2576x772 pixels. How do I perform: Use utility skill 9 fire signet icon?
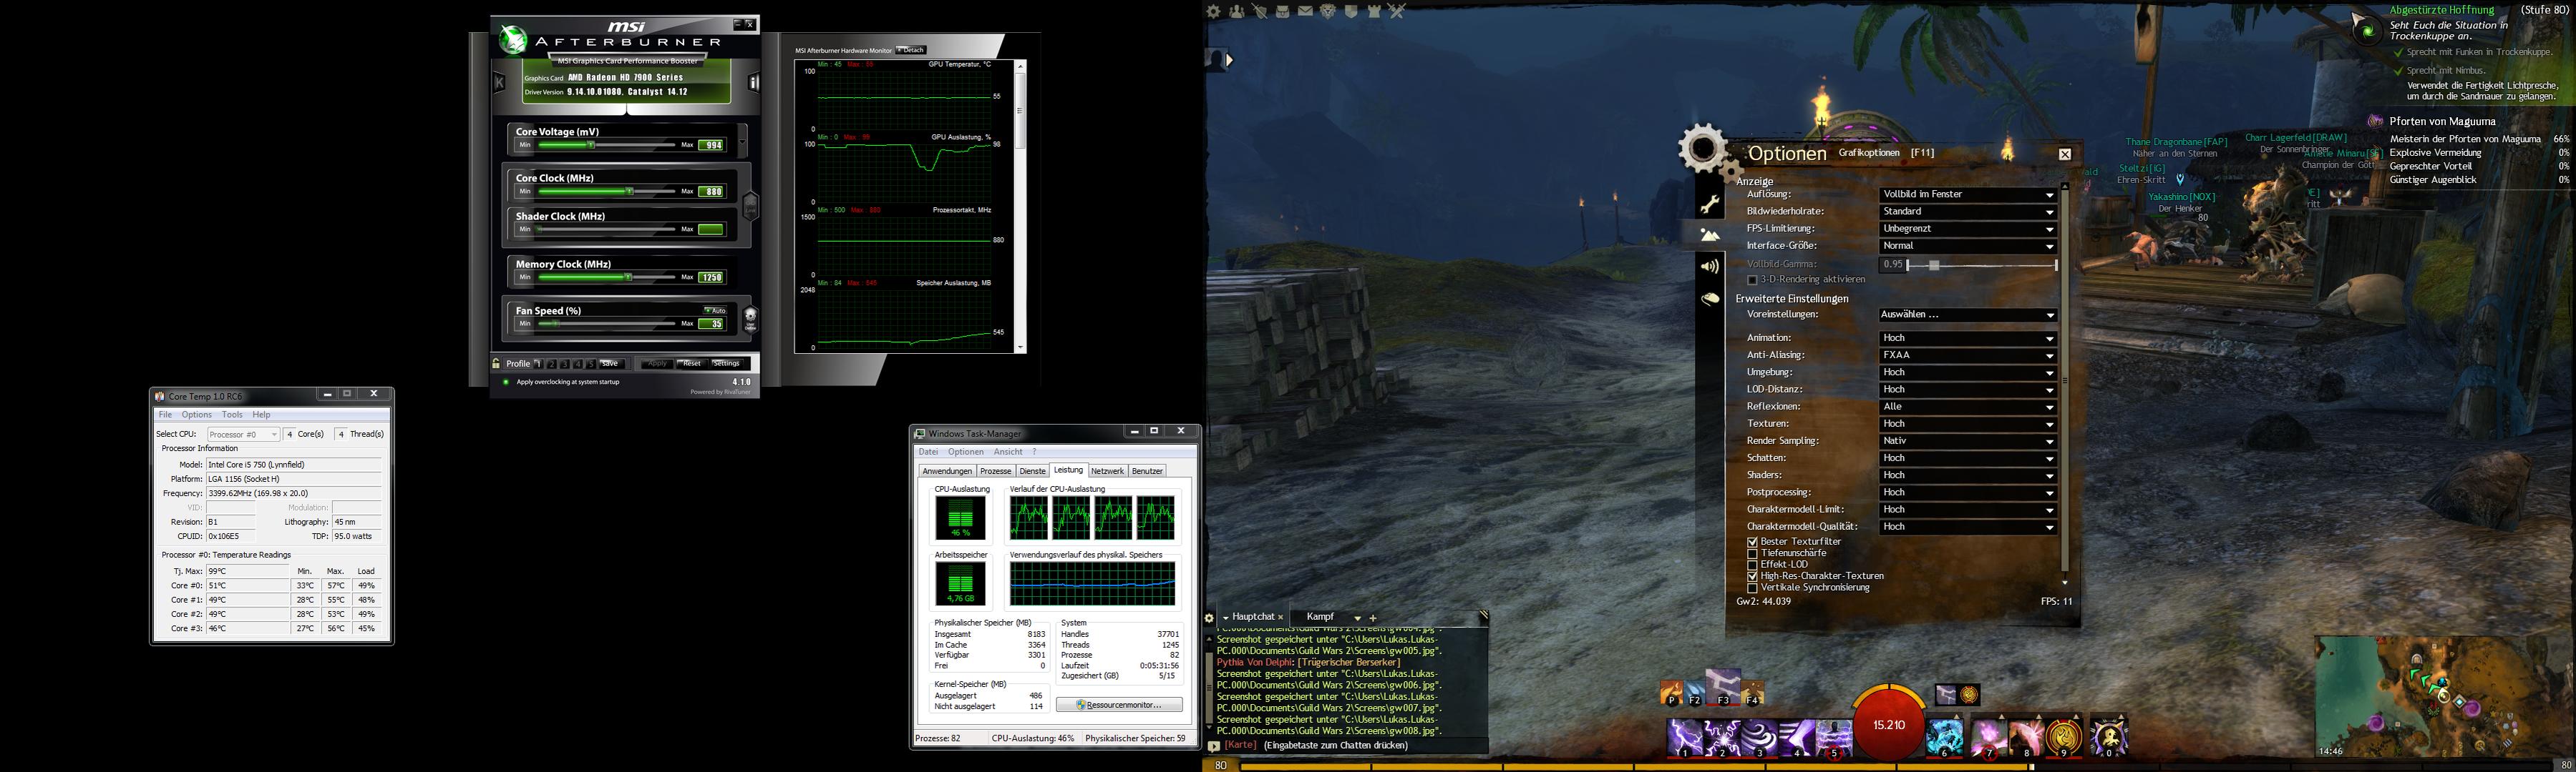2064,737
